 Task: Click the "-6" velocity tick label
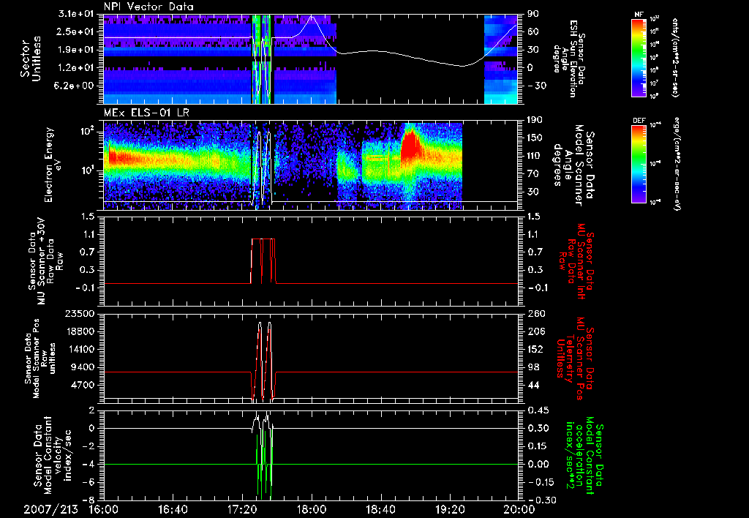coord(89,482)
